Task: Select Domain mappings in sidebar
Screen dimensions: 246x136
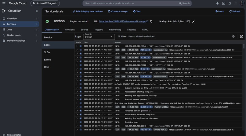Action: 16,41
